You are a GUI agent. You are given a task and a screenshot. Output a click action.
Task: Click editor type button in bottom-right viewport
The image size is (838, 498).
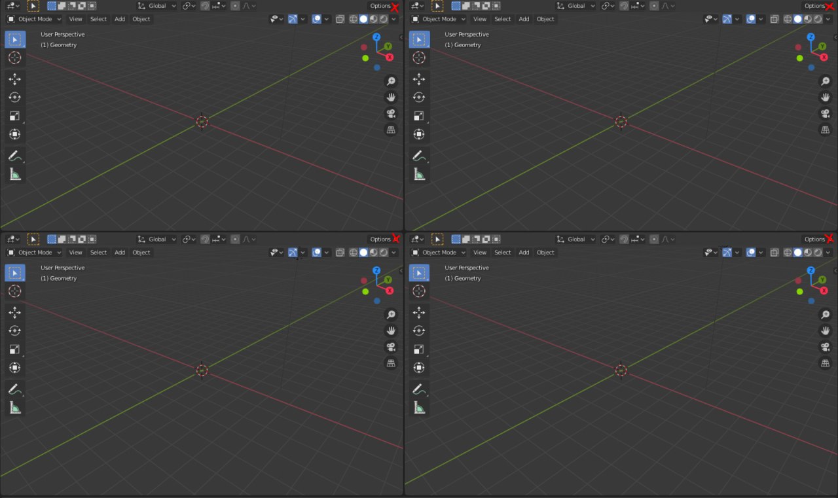click(417, 240)
